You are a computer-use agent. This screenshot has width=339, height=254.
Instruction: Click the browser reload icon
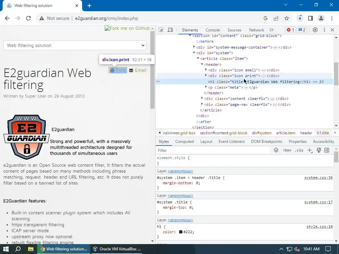click(28, 19)
